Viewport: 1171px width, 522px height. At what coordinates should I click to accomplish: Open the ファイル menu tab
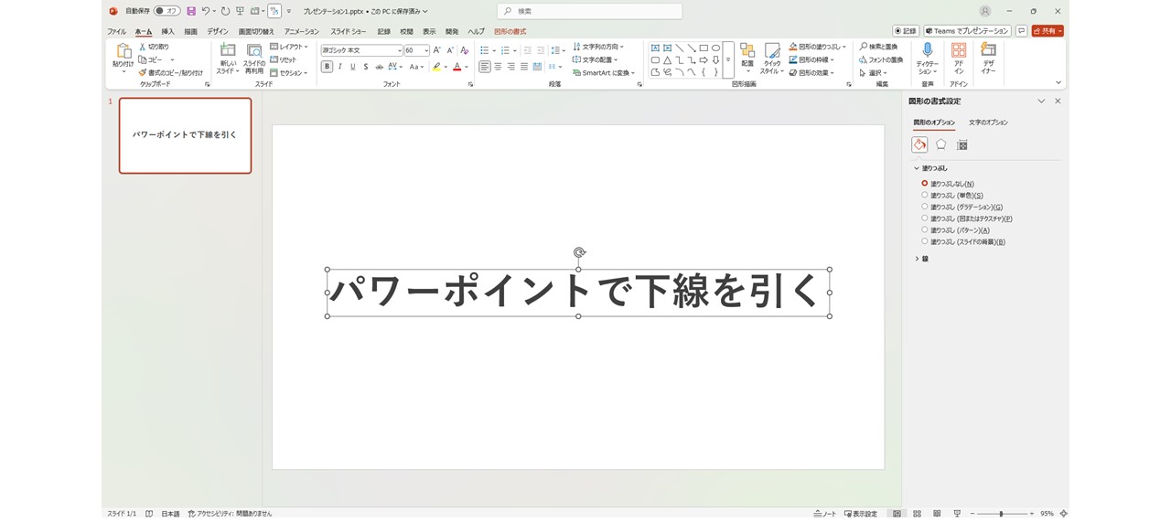[116, 31]
